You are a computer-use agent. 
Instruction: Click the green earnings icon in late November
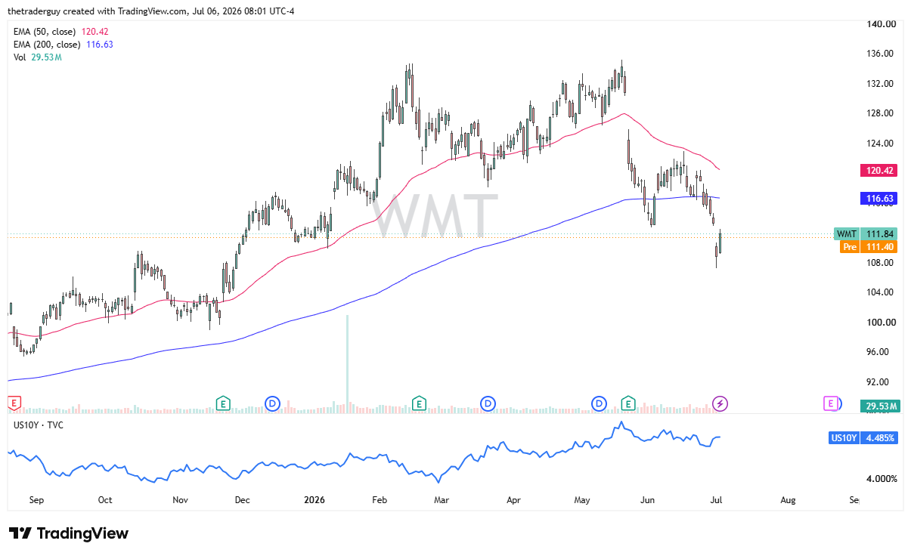click(x=222, y=403)
